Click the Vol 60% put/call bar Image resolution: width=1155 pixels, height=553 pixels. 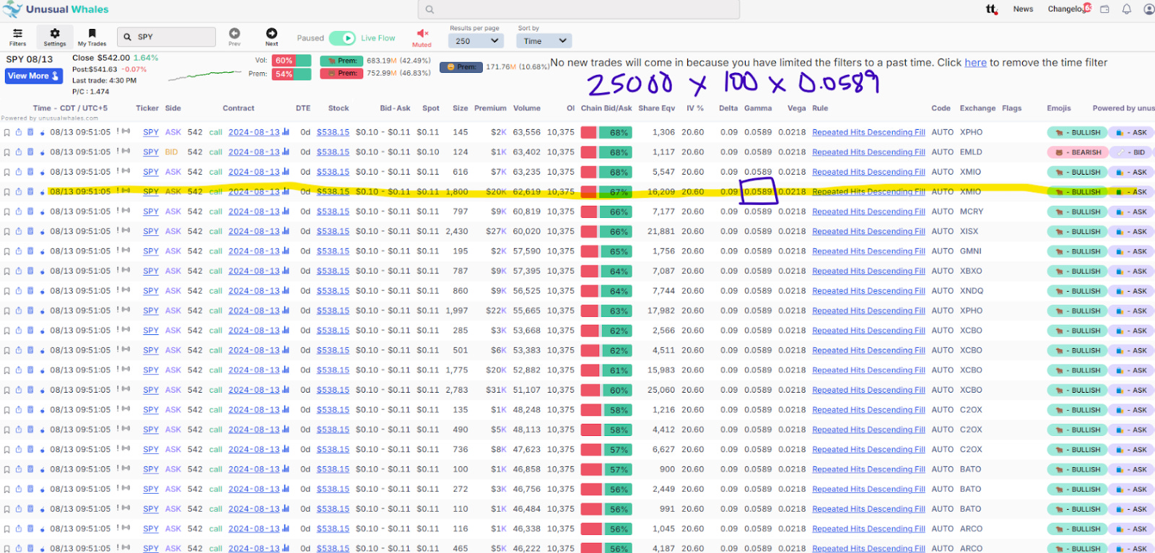292,61
